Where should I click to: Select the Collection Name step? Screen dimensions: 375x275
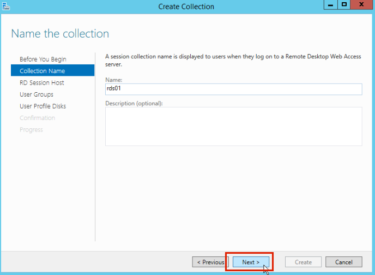click(42, 71)
